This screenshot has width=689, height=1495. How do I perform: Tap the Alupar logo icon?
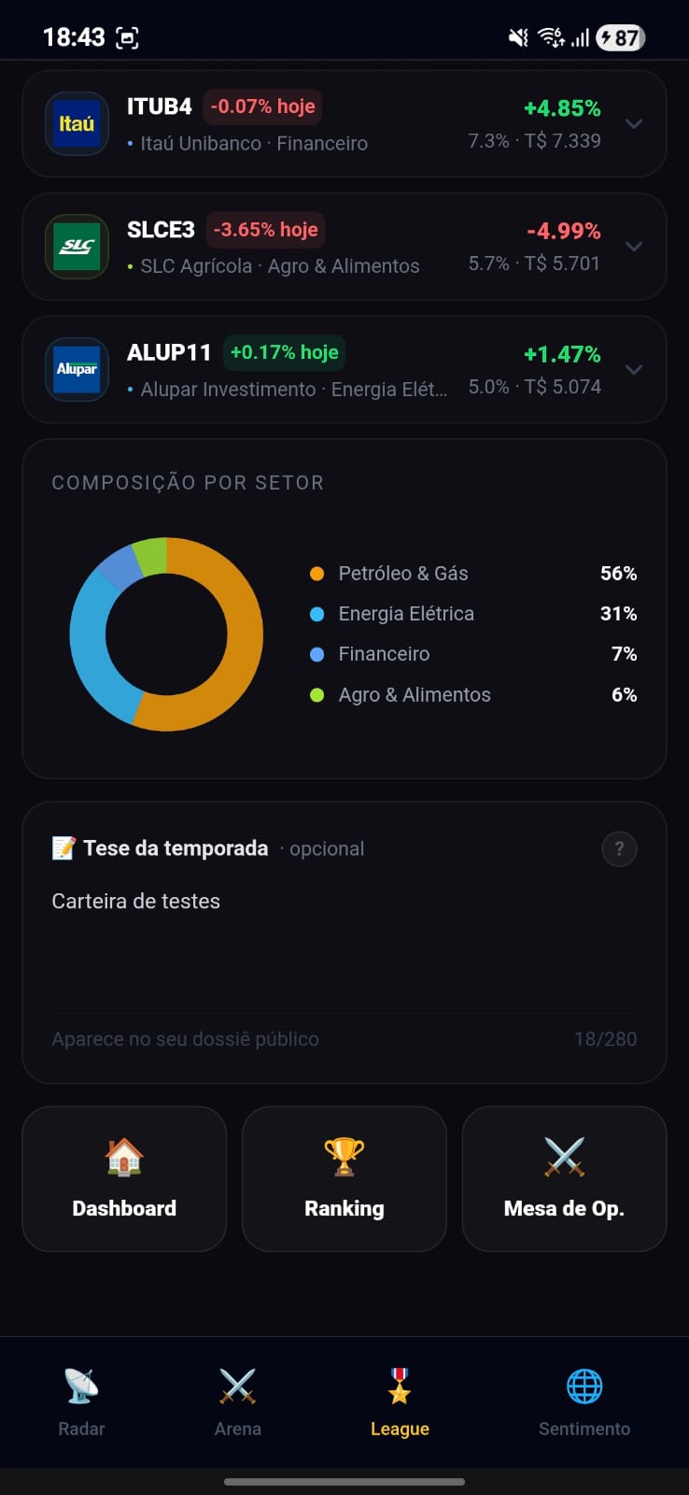[77, 369]
